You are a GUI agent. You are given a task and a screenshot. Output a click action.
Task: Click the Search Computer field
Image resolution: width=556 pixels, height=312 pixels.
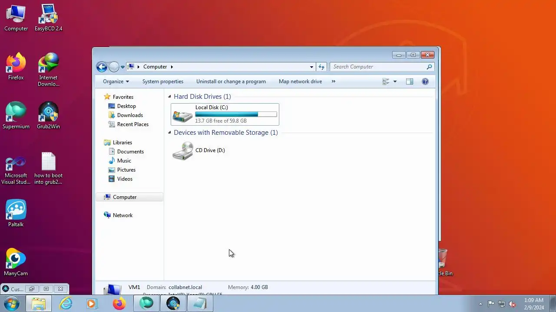[378, 67]
